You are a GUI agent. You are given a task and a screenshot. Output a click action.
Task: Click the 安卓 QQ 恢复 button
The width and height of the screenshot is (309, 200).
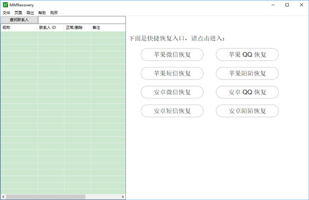tap(247, 92)
